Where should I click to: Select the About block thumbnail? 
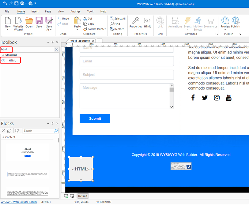click(28, 152)
